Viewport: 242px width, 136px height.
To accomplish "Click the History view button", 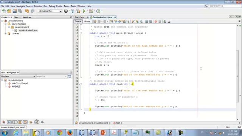I will click(x=87, y=21).
